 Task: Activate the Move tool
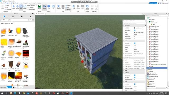(17, 7)
